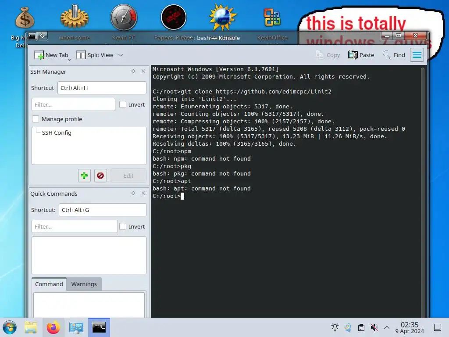
Task: Click the SSH Manager shortcut field Ctrl+Alt+H
Action: [x=102, y=88]
